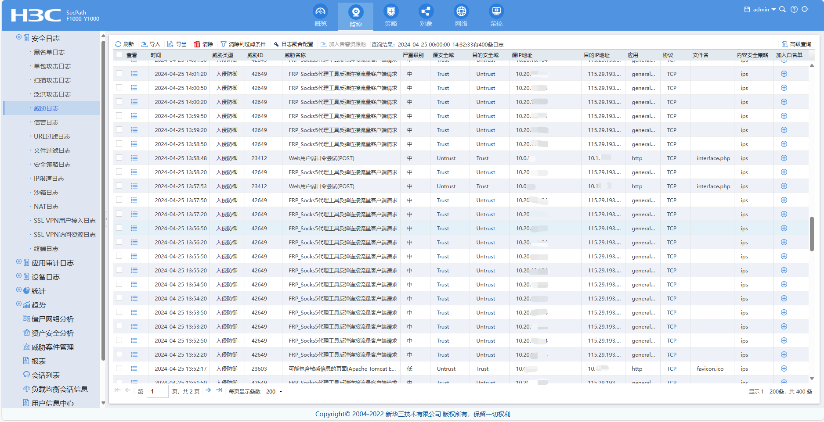Expand the 趋势 tree node

(x=19, y=304)
